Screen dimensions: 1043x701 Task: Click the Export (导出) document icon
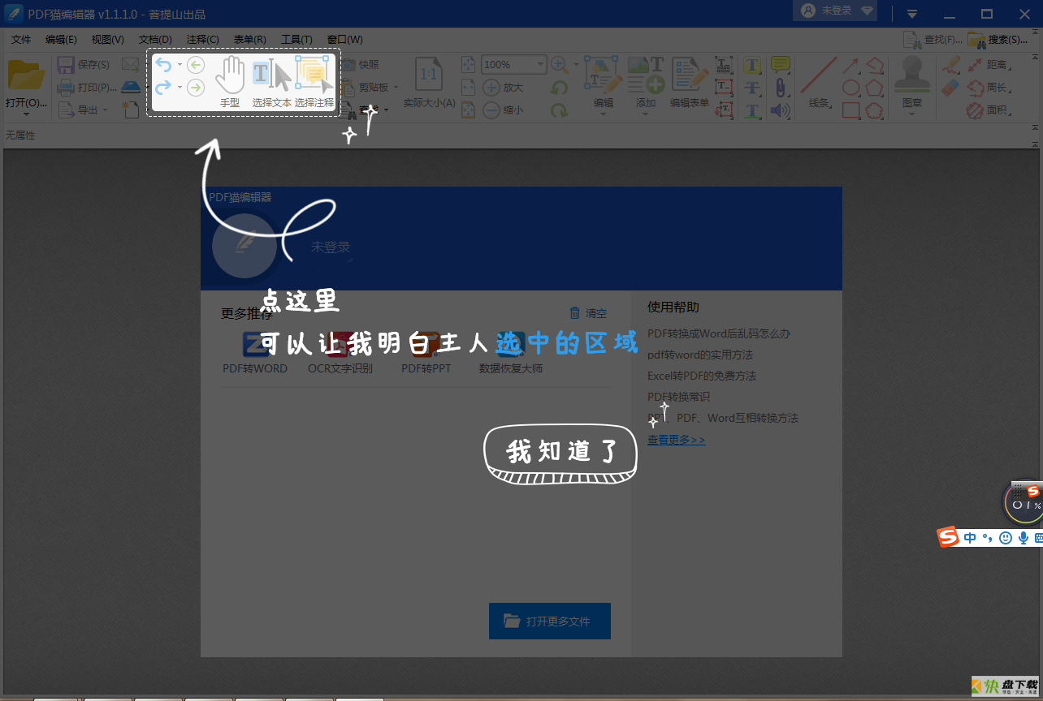67,110
